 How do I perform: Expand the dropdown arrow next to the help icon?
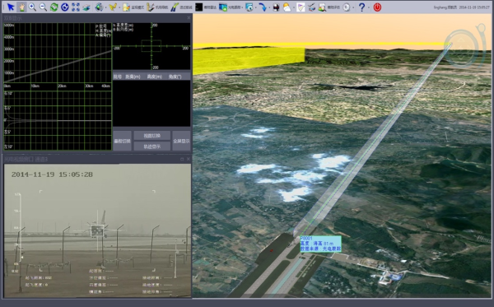pos(369,7)
